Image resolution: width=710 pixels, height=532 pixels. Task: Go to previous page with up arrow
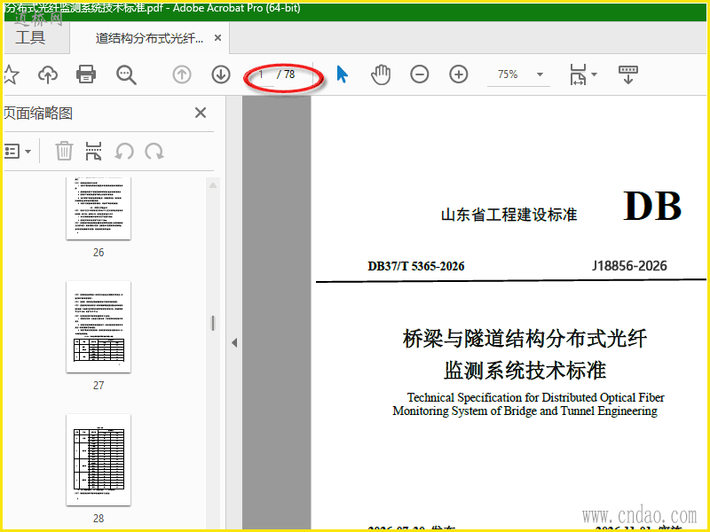(182, 74)
